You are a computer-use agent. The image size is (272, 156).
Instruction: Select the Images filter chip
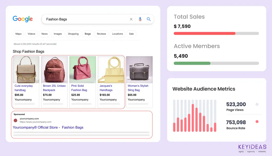tap(58, 34)
